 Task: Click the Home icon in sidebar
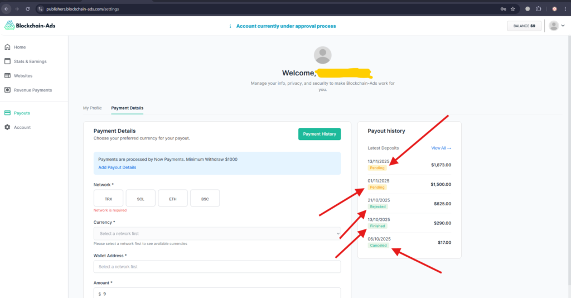pyautogui.click(x=8, y=47)
